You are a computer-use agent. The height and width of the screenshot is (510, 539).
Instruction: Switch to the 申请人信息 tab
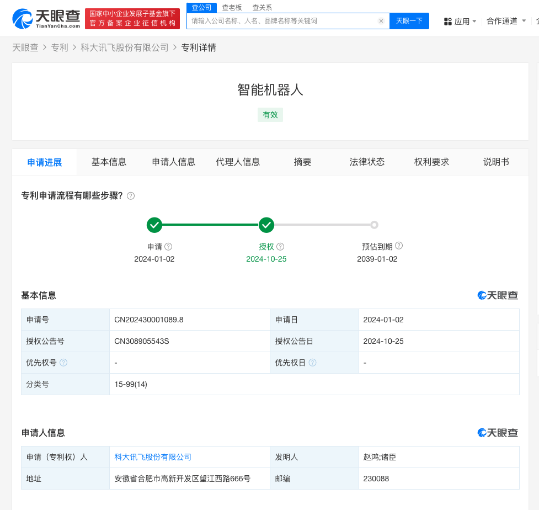click(174, 162)
